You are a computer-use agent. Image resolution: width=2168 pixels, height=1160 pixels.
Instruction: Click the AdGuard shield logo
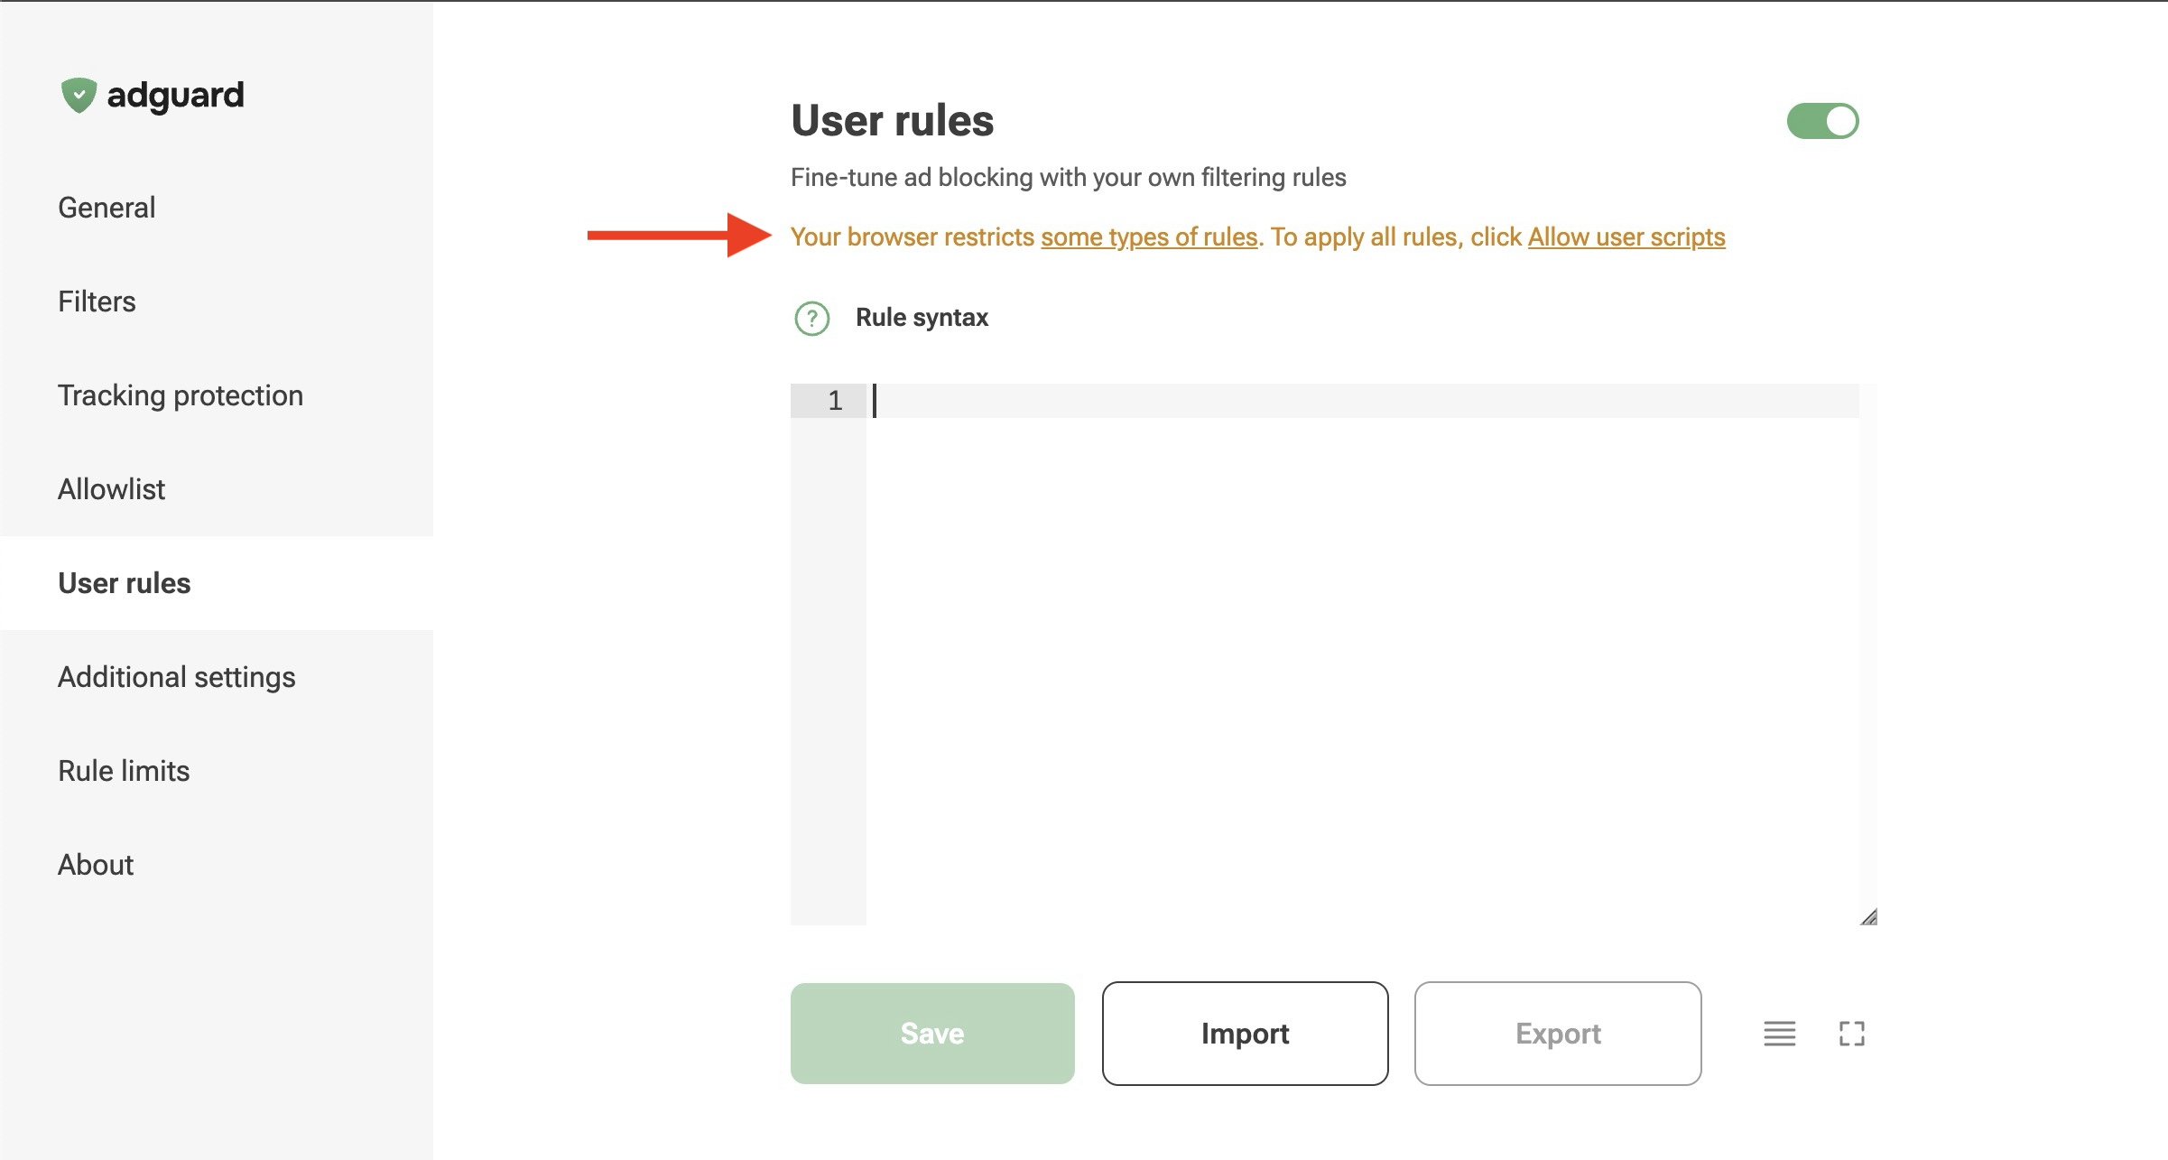[x=79, y=95]
